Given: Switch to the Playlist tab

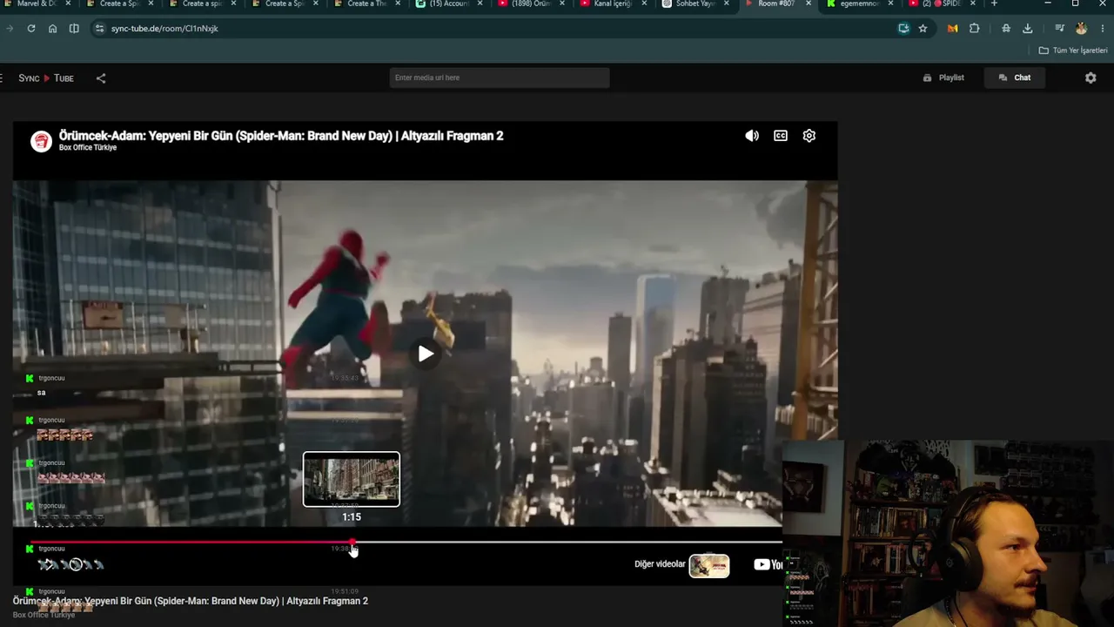Looking at the screenshot, I should click(944, 78).
